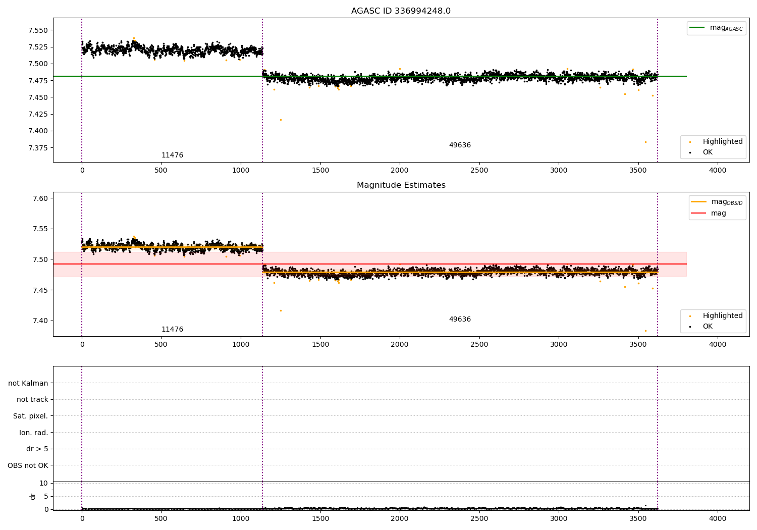The height and width of the screenshot is (530, 757).
Task: Click "Highlighted" legend entry in the middle plot
Action: (x=723, y=316)
